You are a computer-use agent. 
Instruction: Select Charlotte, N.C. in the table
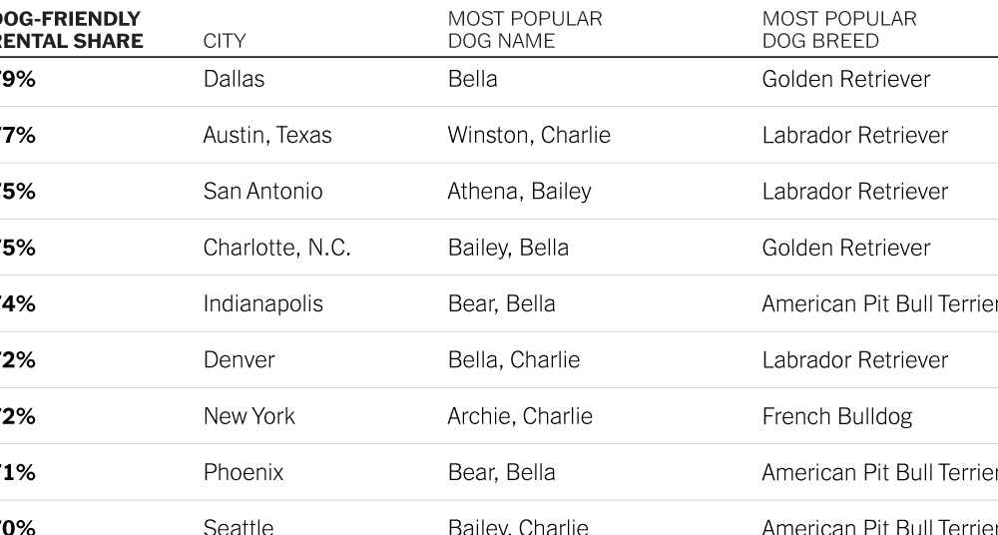tap(276, 248)
